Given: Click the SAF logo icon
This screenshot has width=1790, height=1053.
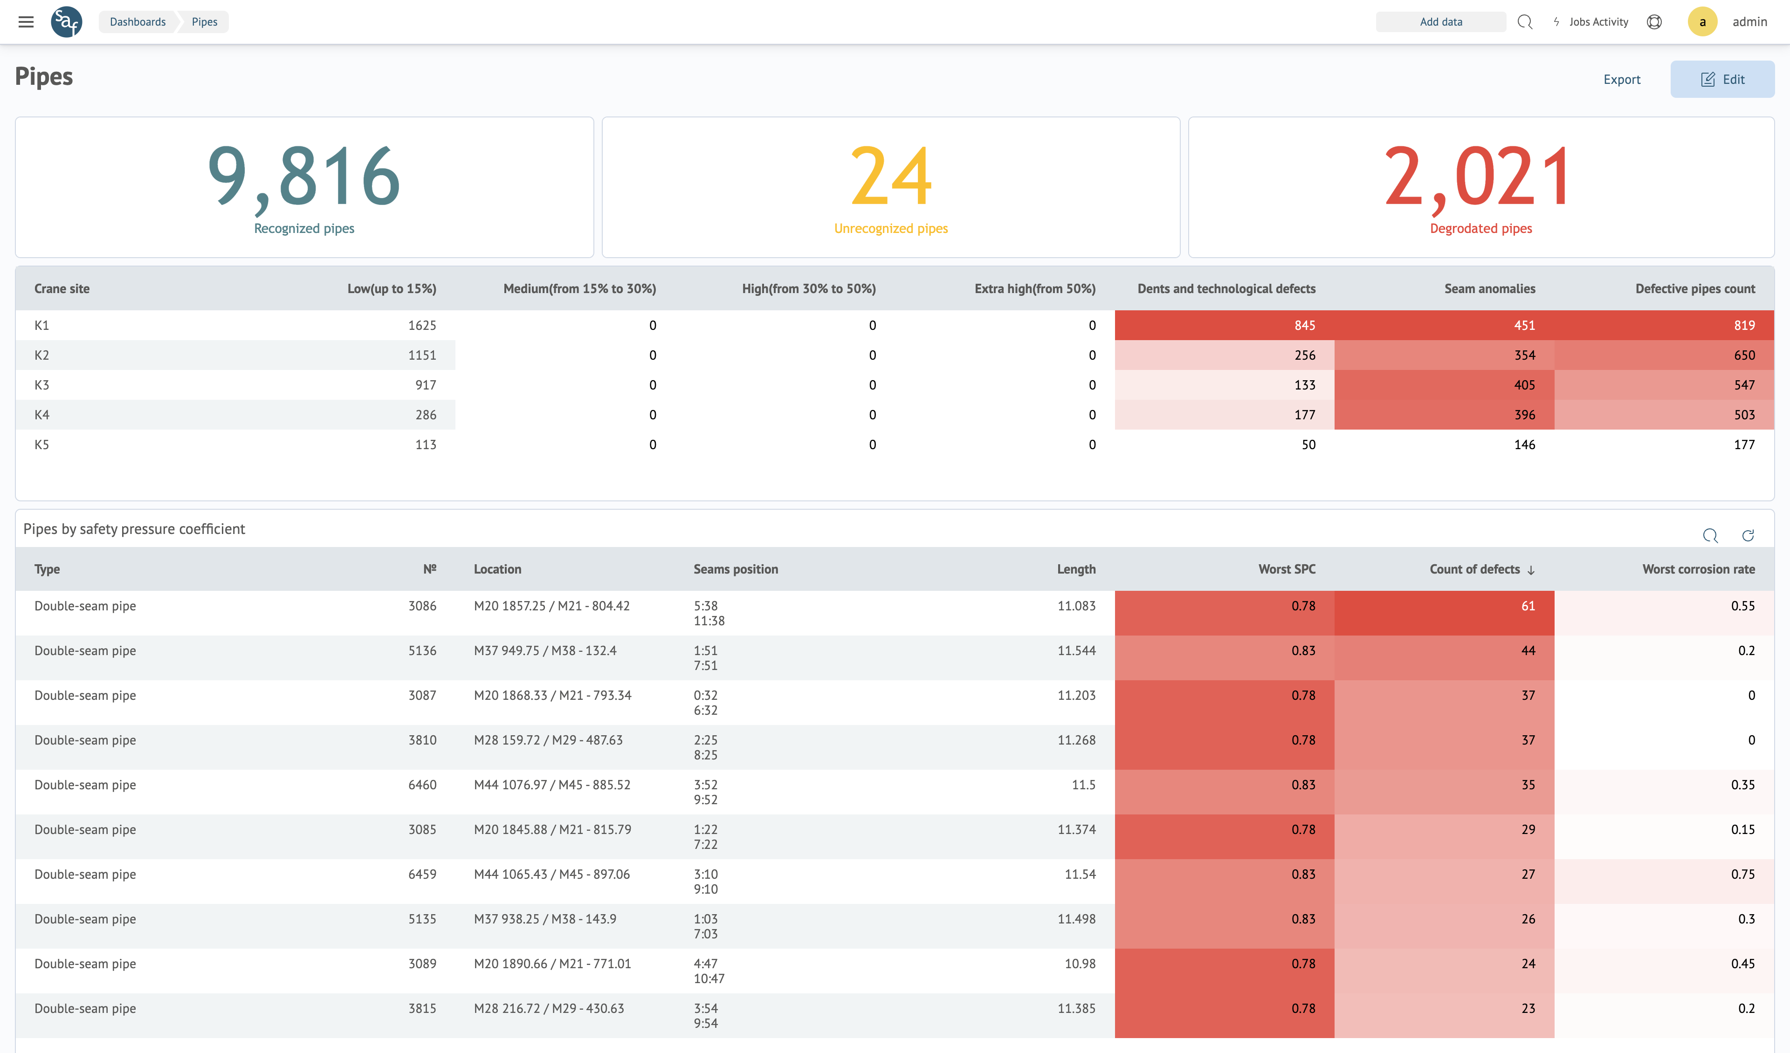Looking at the screenshot, I should click(x=67, y=22).
